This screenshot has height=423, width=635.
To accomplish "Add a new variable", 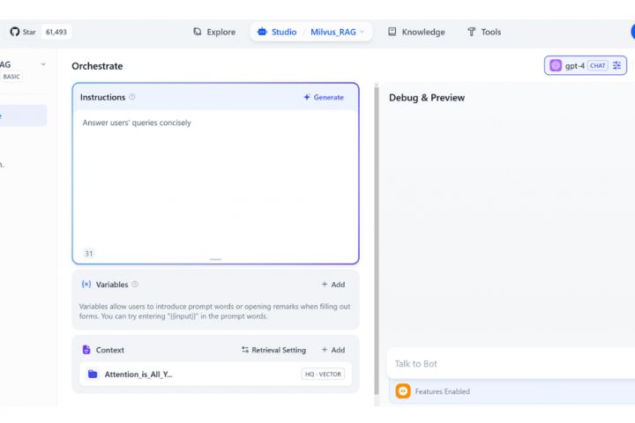I will (333, 285).
